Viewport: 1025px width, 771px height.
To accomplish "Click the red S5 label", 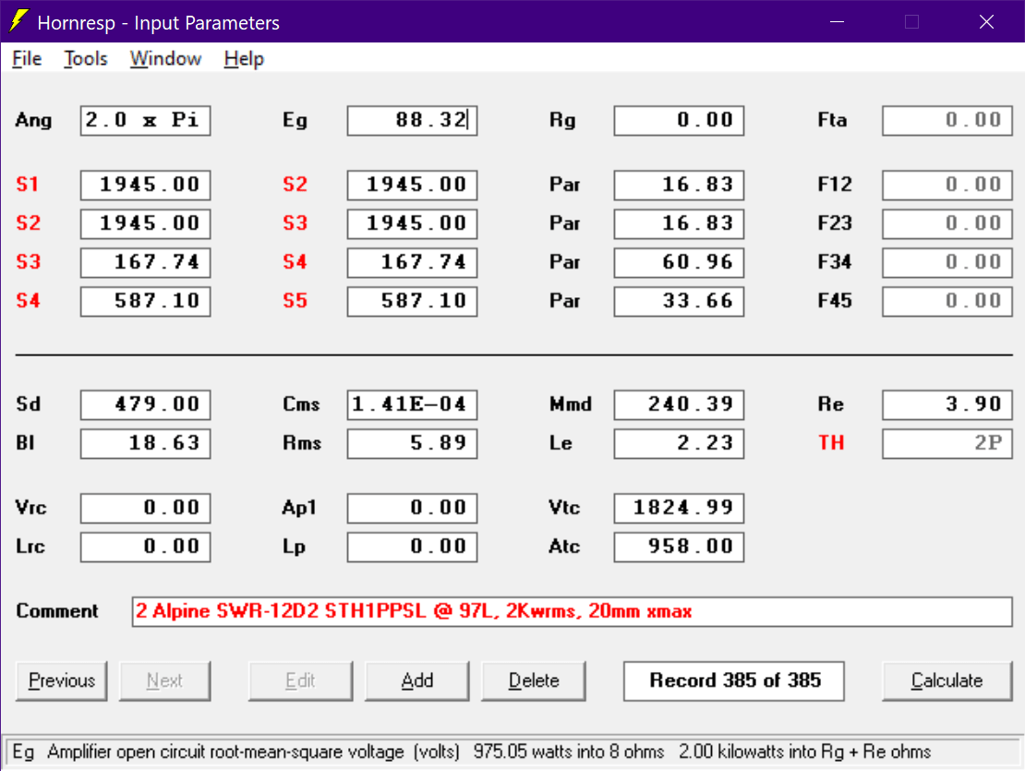I will [295, 301].
